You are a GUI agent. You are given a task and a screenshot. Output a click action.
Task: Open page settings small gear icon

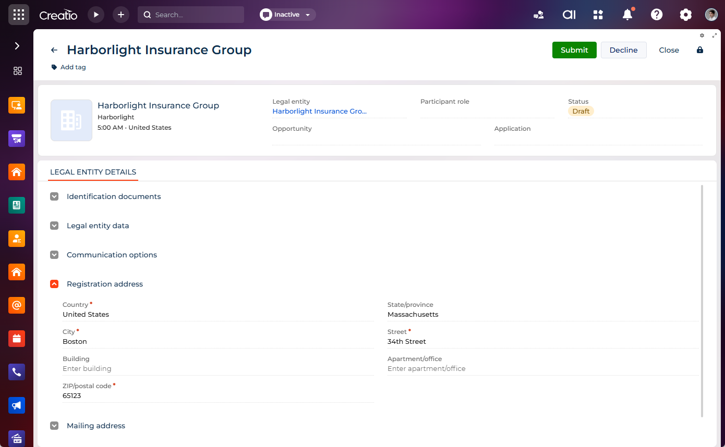coord(702,35)
